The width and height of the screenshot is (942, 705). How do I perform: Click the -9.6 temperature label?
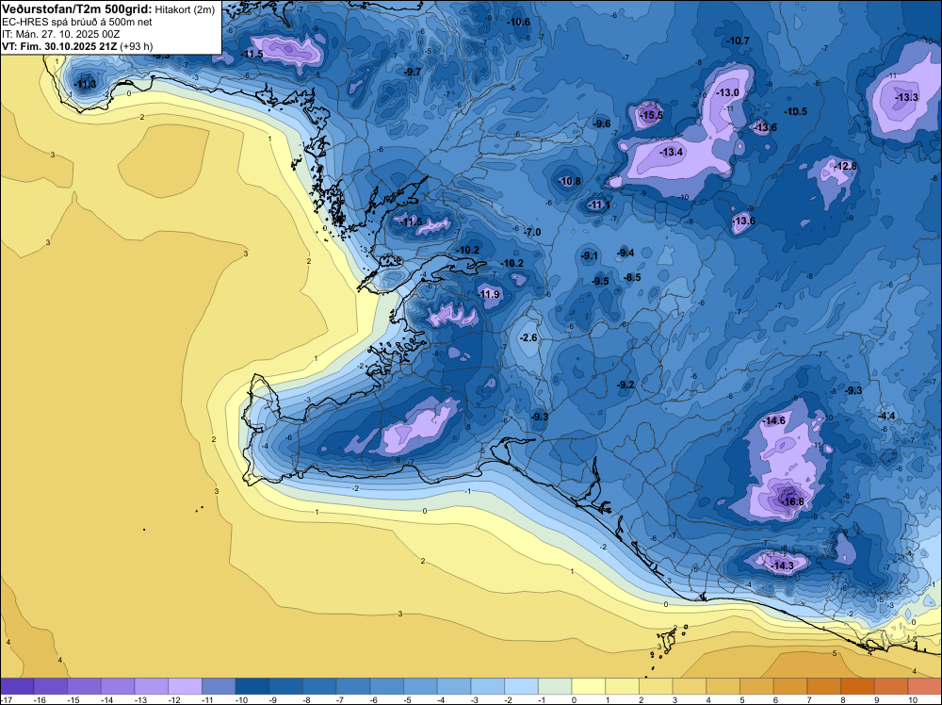[x=601, y=123]
